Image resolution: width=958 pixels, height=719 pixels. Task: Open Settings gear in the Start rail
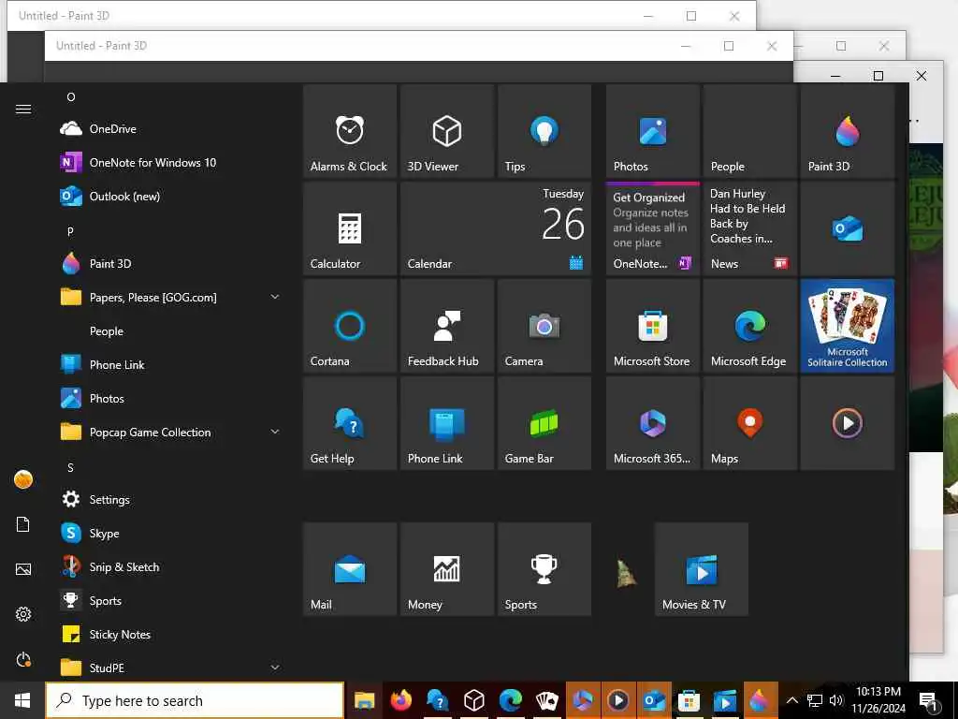(x=23, y=614)
